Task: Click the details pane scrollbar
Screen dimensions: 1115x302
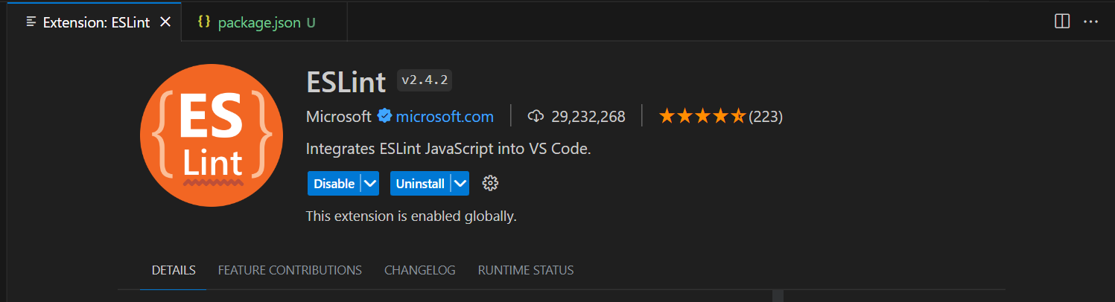Action: coord(778,295)
